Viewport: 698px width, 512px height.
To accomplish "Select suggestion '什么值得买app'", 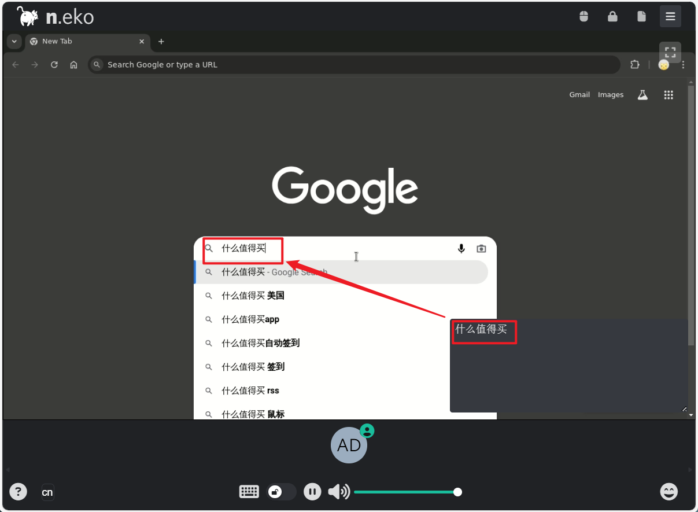I will pyautogui.click(x=345, y=319).
